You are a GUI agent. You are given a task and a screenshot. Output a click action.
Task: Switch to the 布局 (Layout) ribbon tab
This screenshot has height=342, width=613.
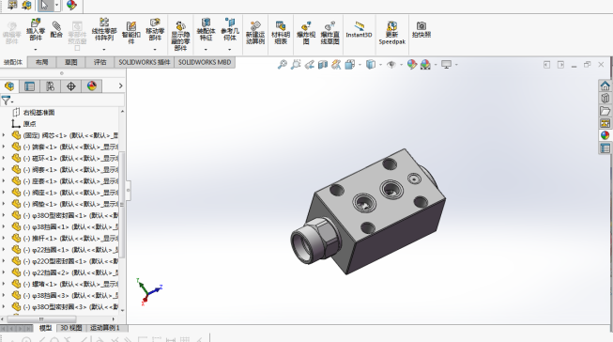click(x=42, y=62)
